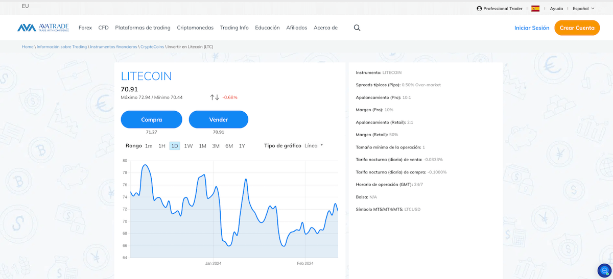
Task: Click the Margen (Retail) 50% row
Action: 377,135
